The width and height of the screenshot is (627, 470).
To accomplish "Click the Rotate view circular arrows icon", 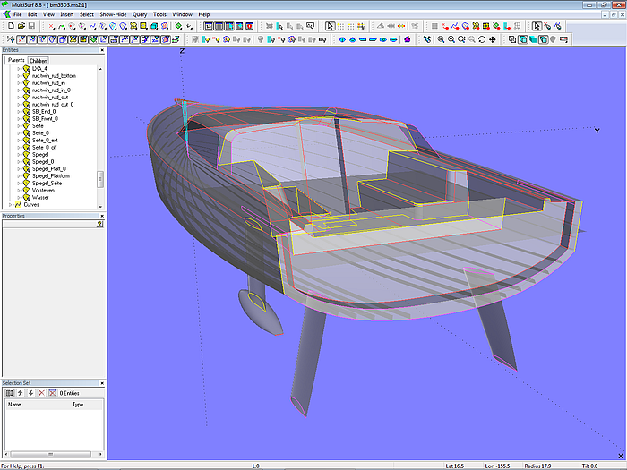I will click(482, 39).
